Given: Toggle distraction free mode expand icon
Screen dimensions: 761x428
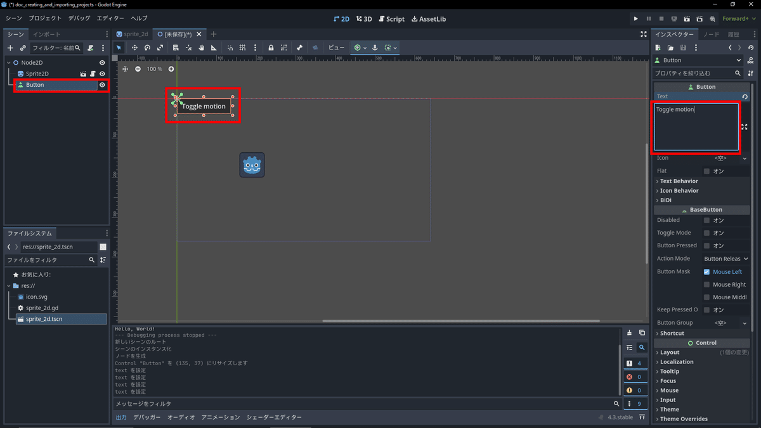Looking at the screenshot, I should 644,34.
